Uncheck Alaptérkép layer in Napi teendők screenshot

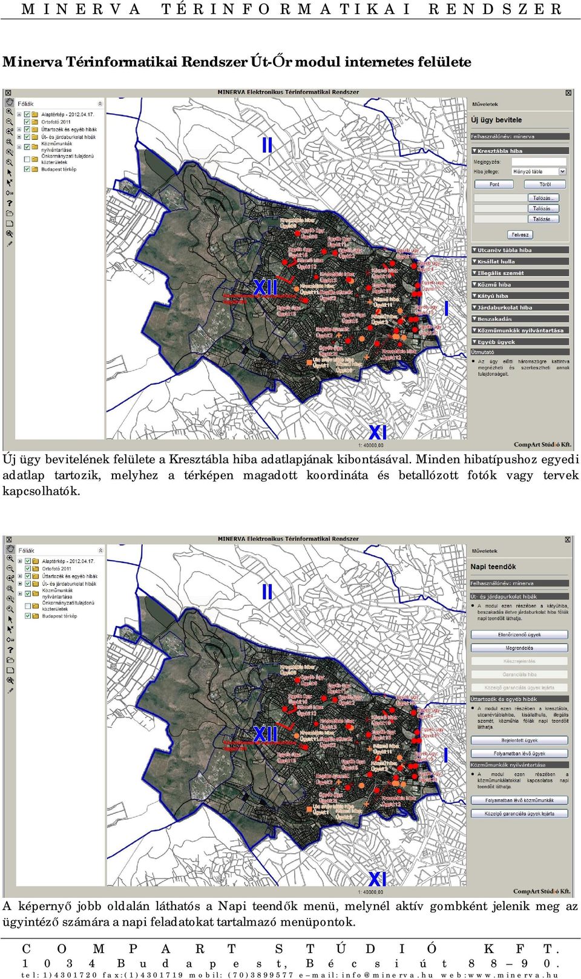[28, 561]
